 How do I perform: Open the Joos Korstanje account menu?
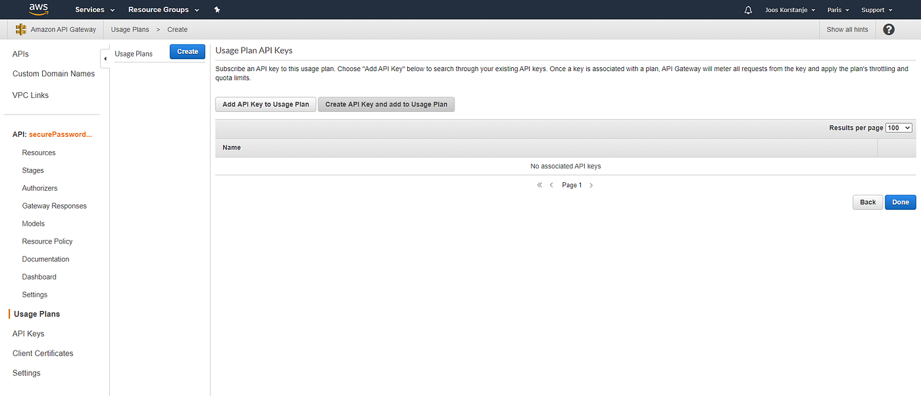790,10
